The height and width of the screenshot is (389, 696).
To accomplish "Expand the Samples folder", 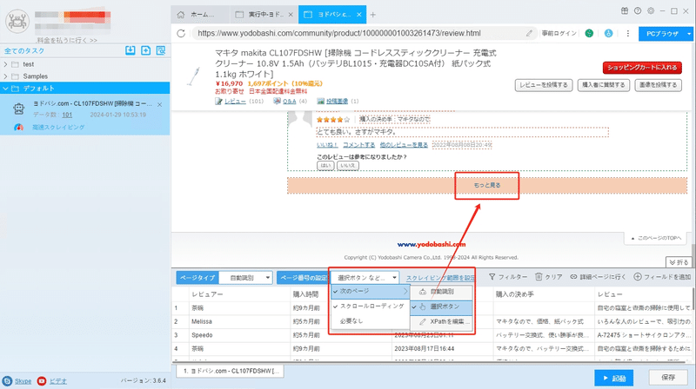I will (5, 76).
